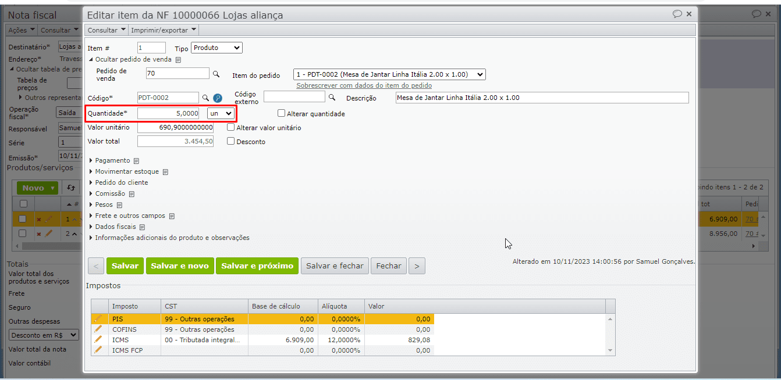
Task: Click refresh icon beside Novo in Nota fiscal
Action: [x=71, y=188]
